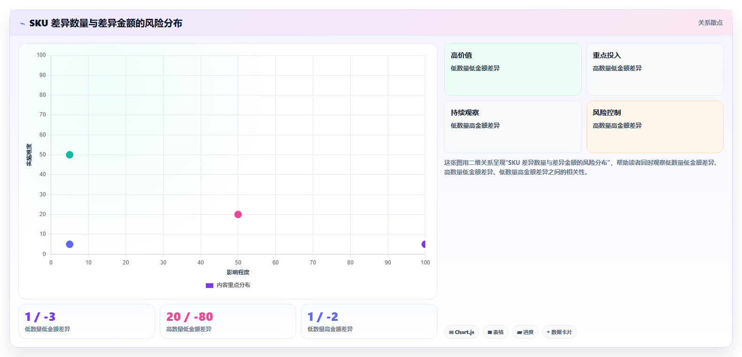This screenshot has height=357, width=742.
Task: Click the 影响程度 x-axis title
Action: tap(238, 272)
